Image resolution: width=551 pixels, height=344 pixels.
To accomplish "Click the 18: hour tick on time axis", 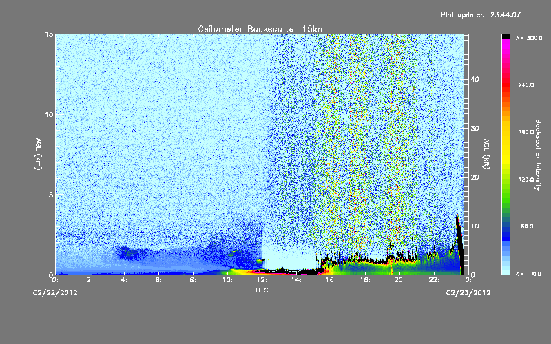I will (365, 280).
